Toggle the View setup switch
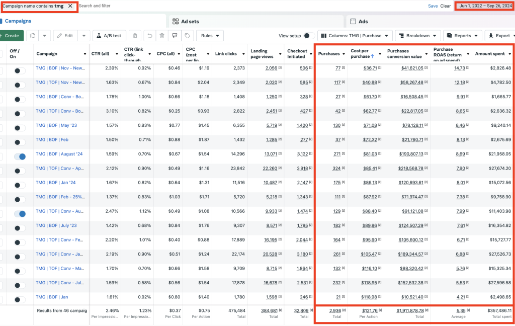 click(x=309, y=36)
